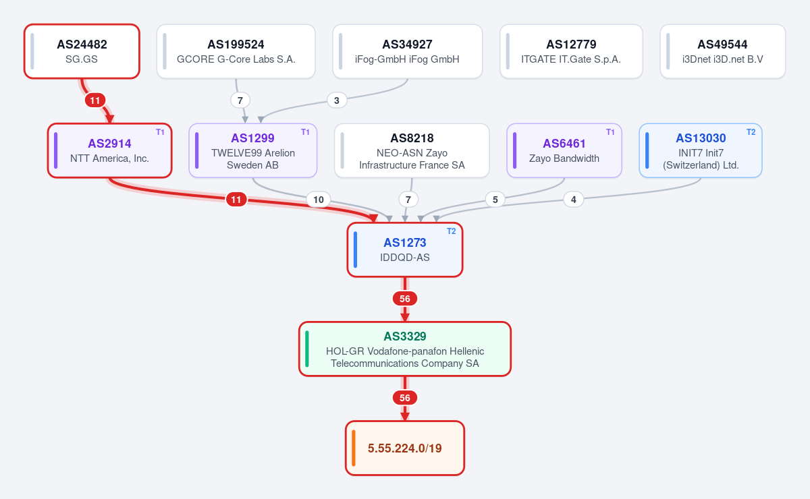Image resolution: width=810 pixels, height=499 pixels.
Task: Select the AS34927 iFog GmbH node
Action: pos(407,51)
